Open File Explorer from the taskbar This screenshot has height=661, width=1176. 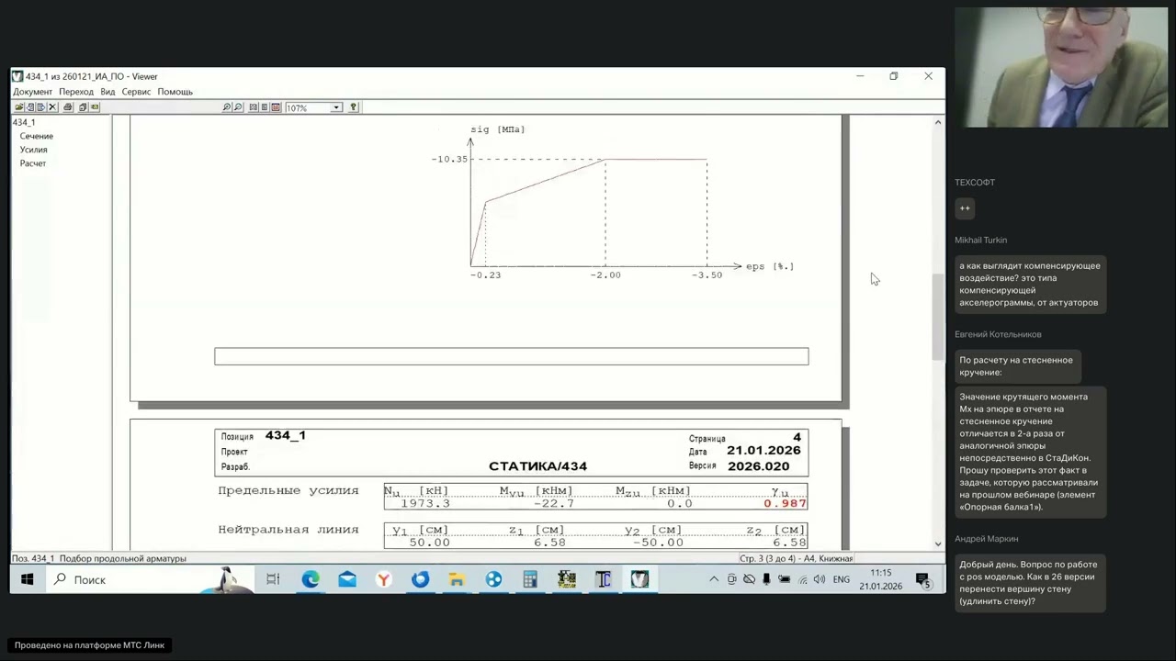click(x=457, y=579)
